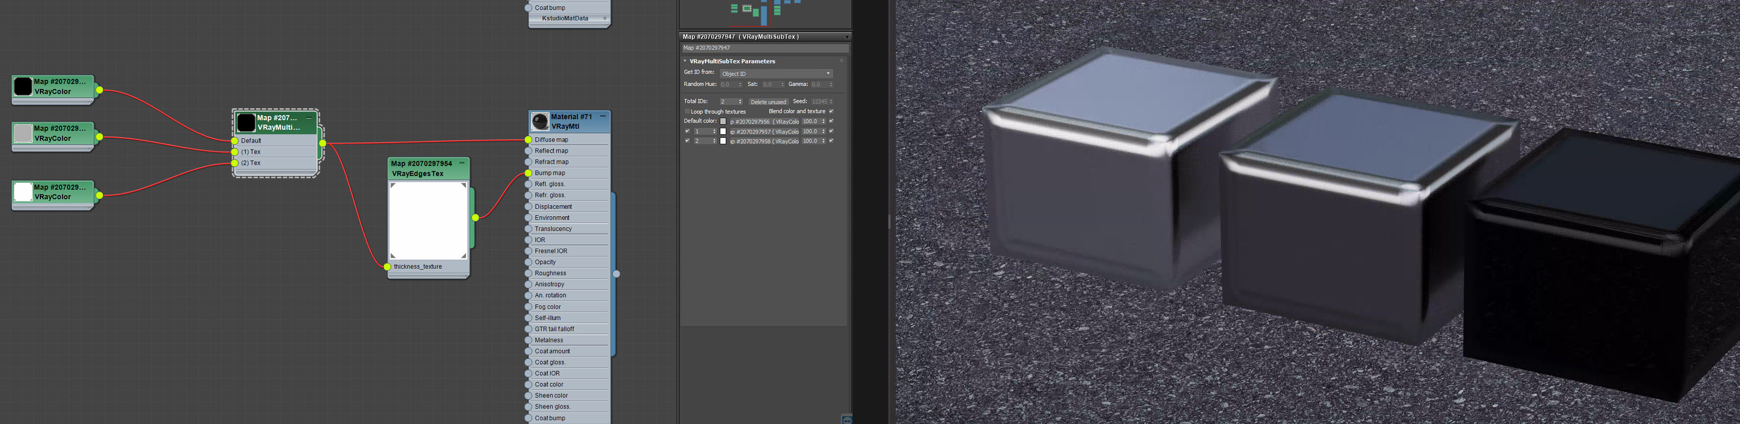Click the VRayEdgesTex node output socket
Viewport: 1740px width, 424px height.
coord(475,217)
